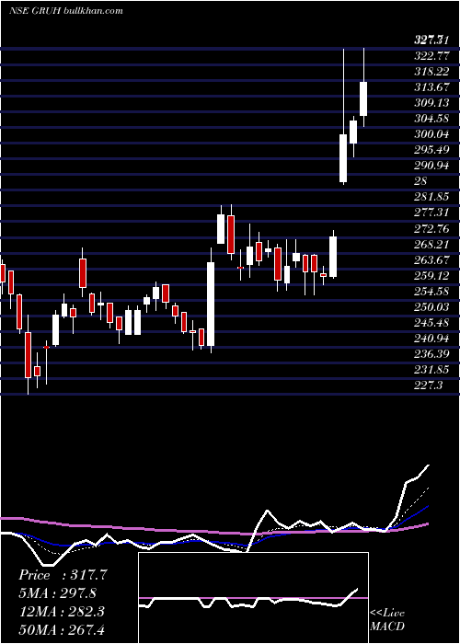Click the 263.67 price axis label

click(x=431, y=260)
